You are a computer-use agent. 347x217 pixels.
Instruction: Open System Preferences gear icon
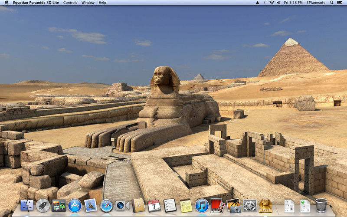click(249, 205)
